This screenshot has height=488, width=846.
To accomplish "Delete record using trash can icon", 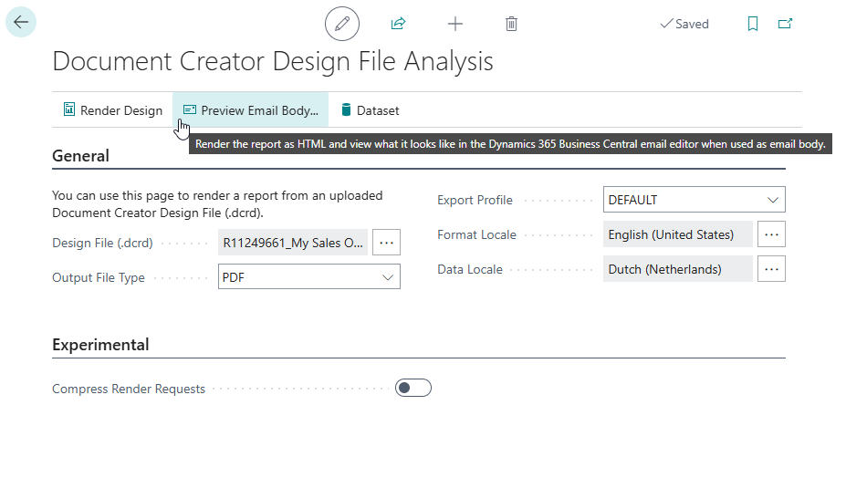I will coord(511,24).
